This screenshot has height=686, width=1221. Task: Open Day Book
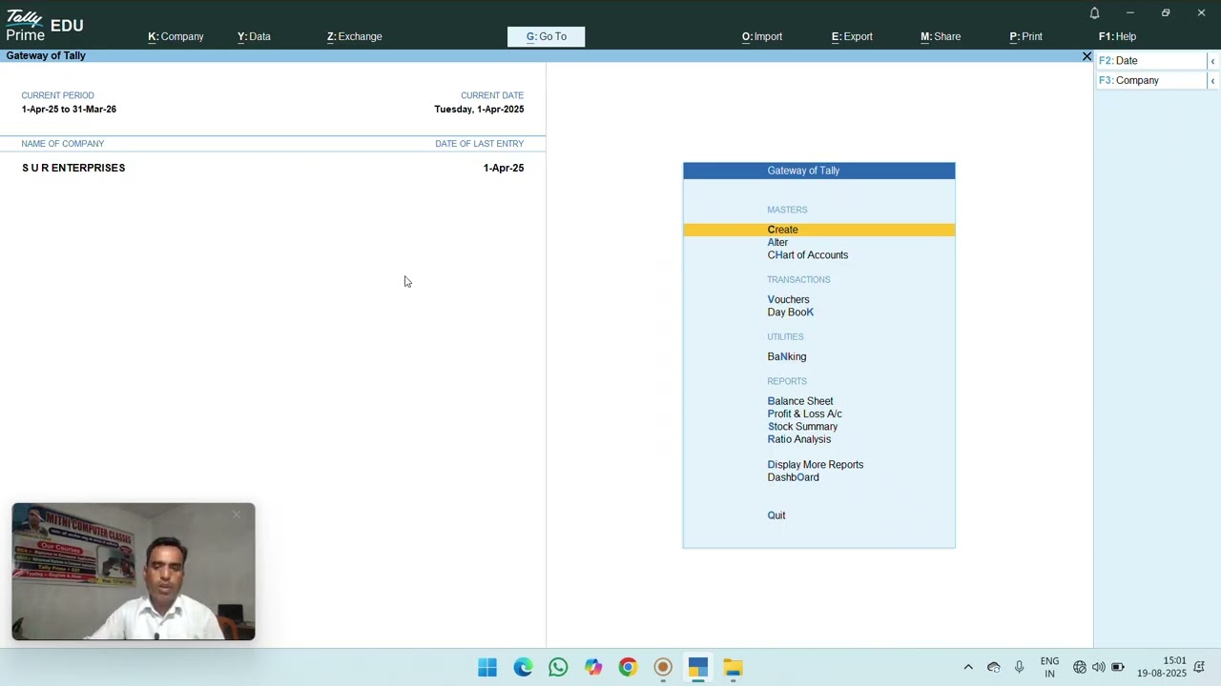coord(790,313)
